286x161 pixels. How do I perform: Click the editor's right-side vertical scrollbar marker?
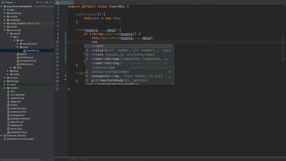(x=283, y=51)
